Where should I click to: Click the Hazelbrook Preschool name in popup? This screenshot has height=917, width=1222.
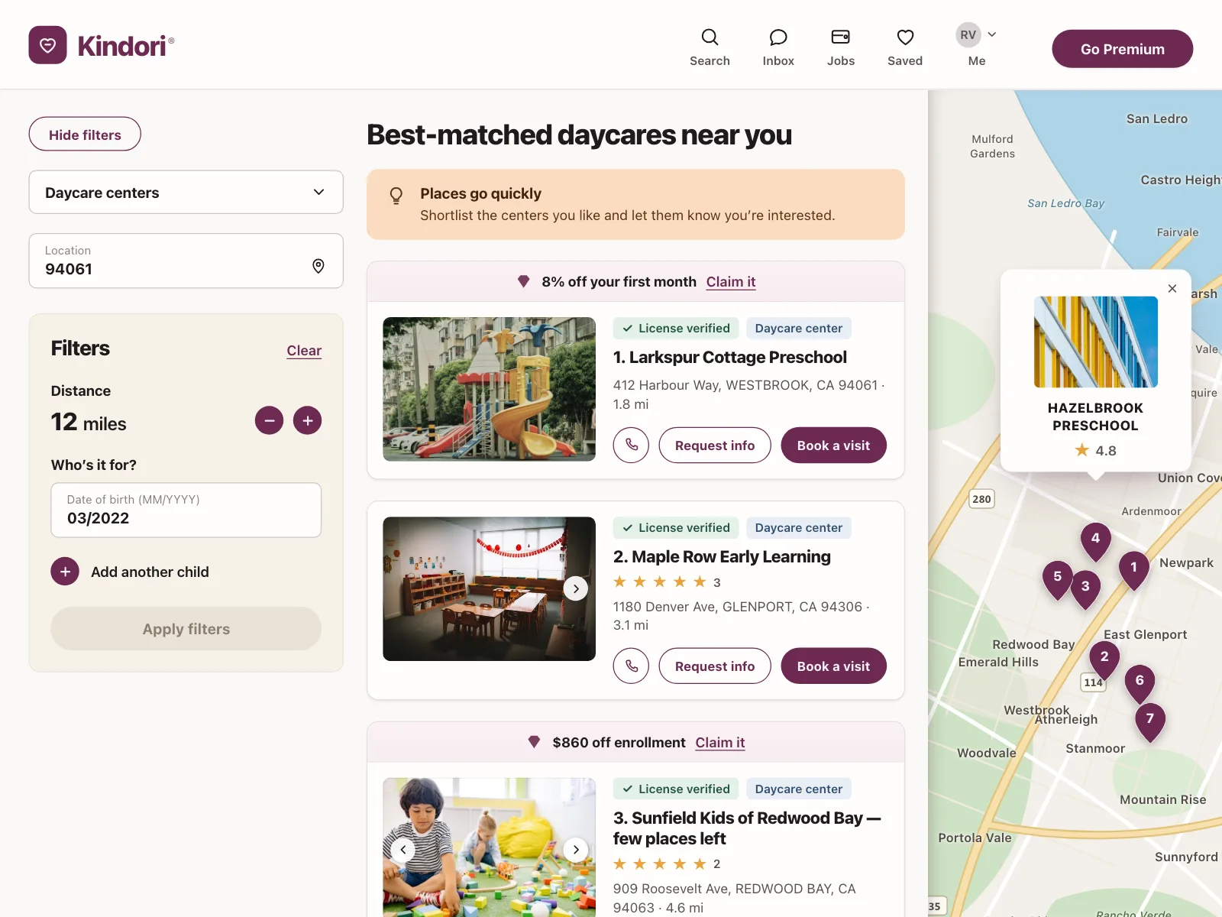1095,417
